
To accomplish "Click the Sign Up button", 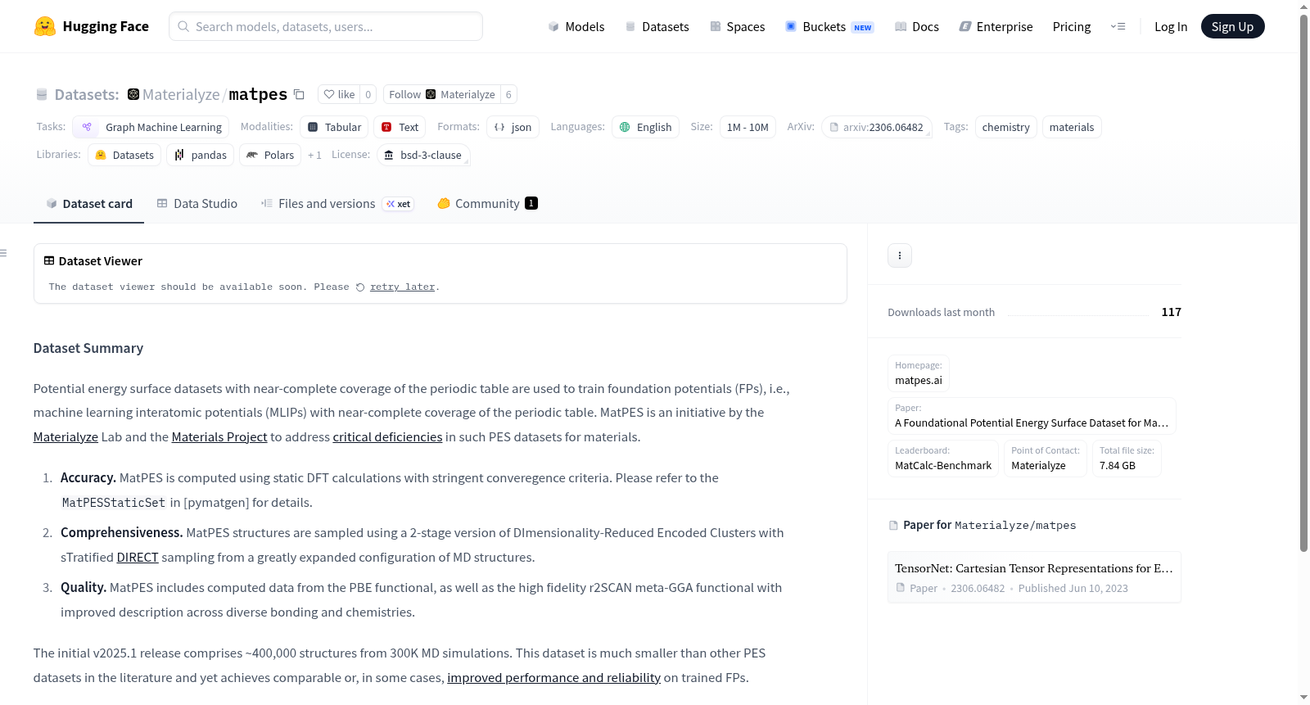I will tap(1232, 26).
